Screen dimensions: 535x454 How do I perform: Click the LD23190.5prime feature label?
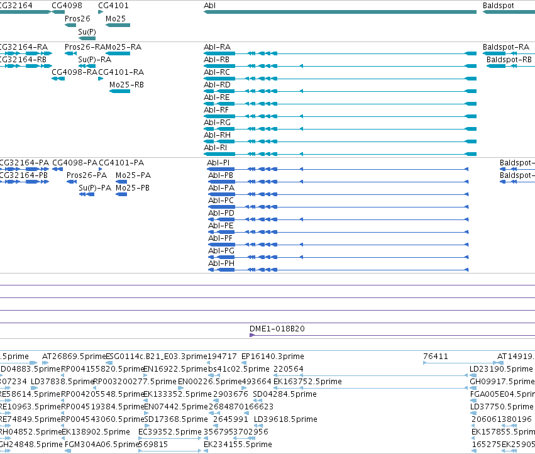501,369
